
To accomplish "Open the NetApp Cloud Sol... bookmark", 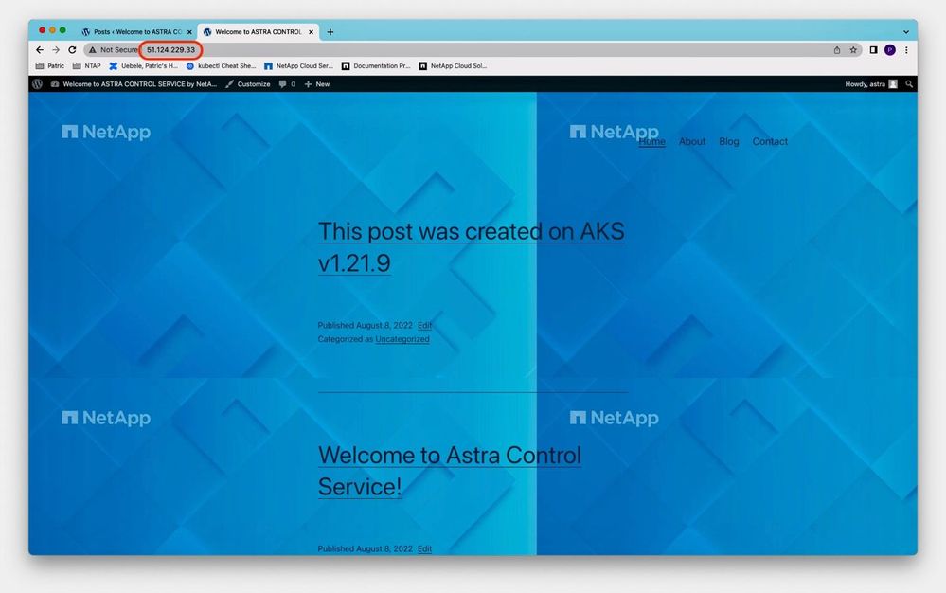I will pos(453,65).
